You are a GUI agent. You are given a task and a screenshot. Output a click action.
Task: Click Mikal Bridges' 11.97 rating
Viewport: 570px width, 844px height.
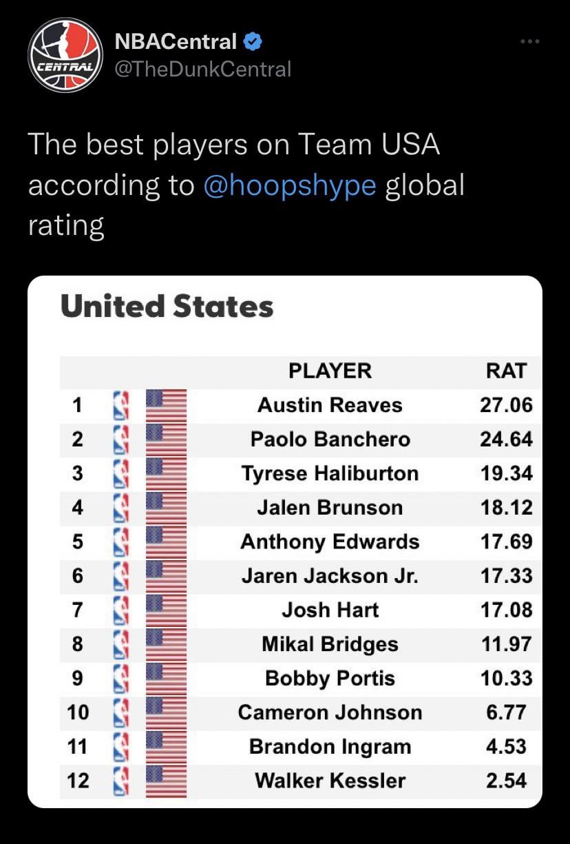click(506, 644)
